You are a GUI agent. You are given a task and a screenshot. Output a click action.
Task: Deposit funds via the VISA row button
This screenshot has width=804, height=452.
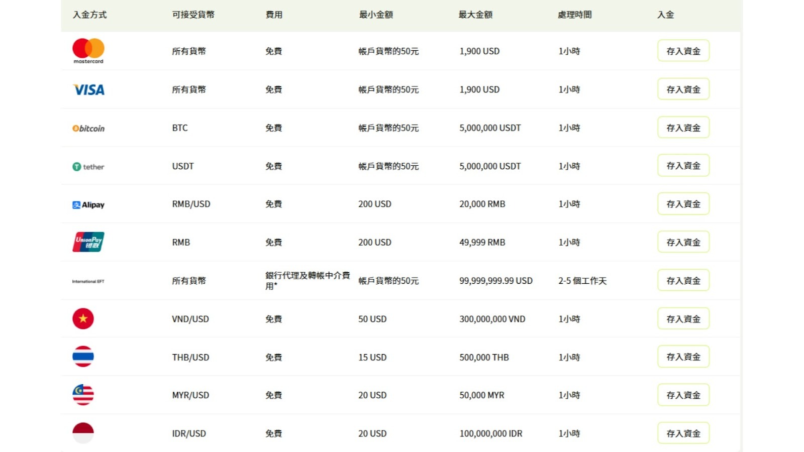point(683,89)
